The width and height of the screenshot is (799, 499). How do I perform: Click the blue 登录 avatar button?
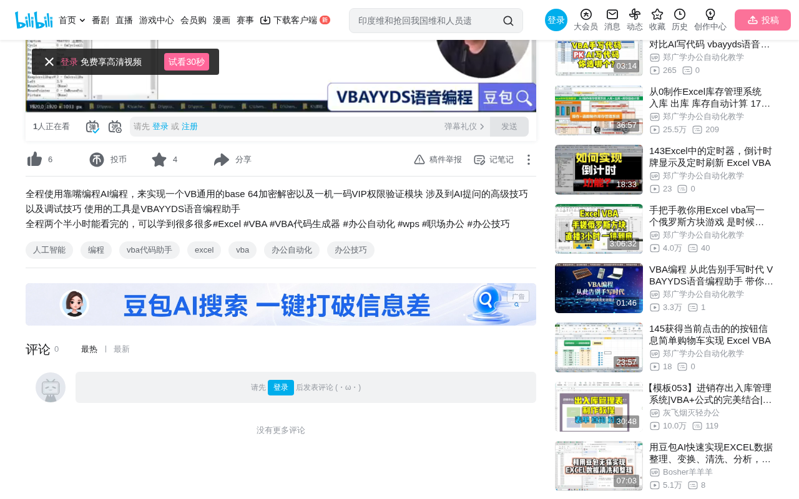[556, 20]
